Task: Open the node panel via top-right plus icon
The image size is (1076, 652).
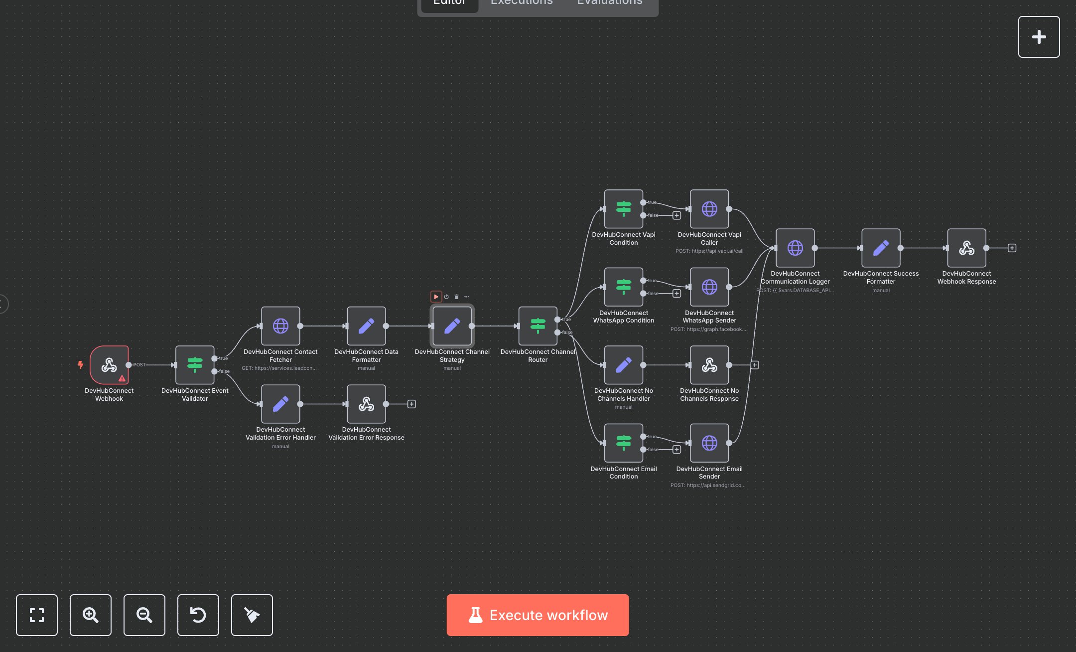Action: pos(1039,36)
